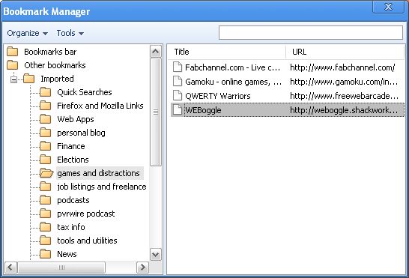The image size is (409, 278).
Task: Select the WEBoggle bookmark title
Action: 203,110
